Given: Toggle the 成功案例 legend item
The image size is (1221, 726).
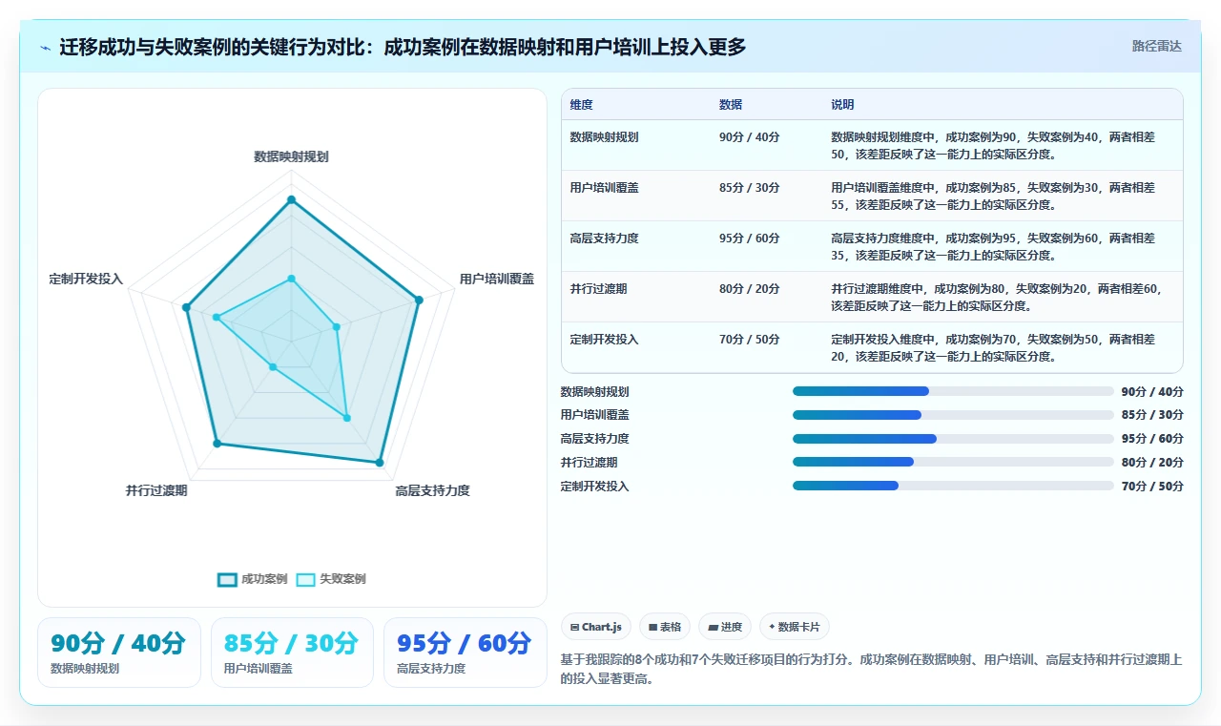Looking at the screenshot, I should (x=253, y=579).
